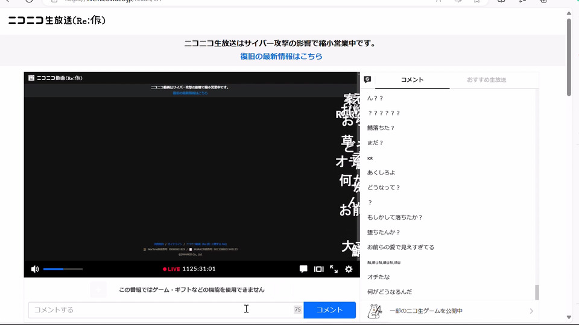Click the この番組ではゲーム・ギフト notice text
579x325 pixels.
(192, 290)
